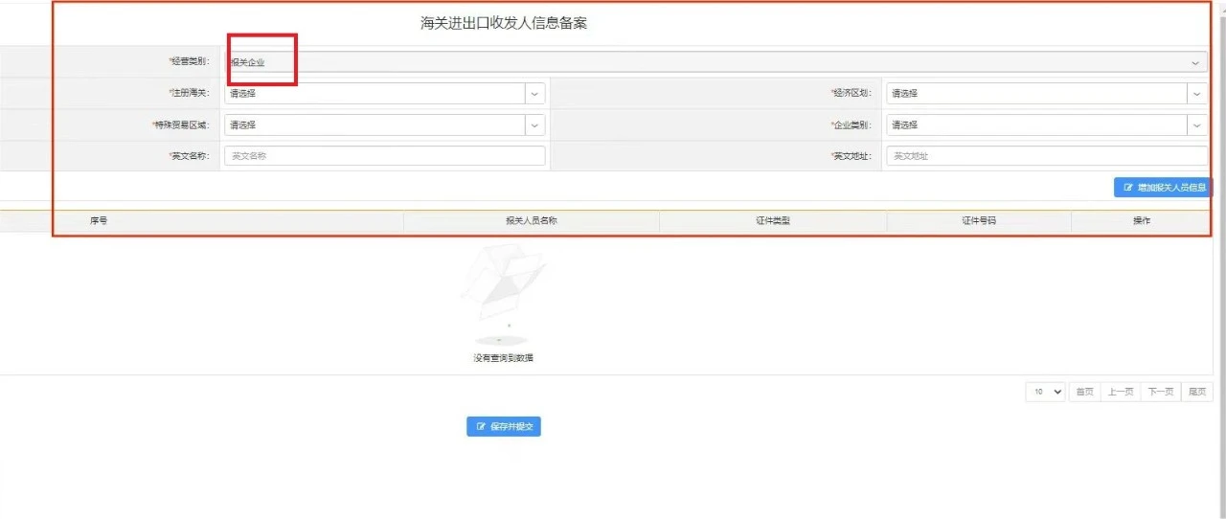Image resolution: width=1226 pixels, height=519 pixels.
Task: Click the 证件类型 column header
Action: (773, 221)
